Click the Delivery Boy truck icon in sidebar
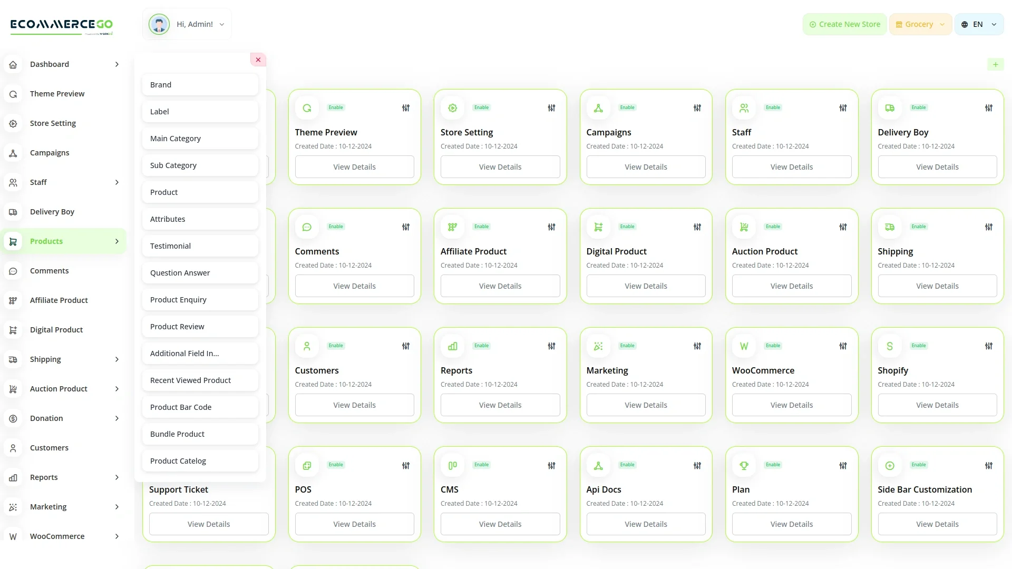Screen dimensions: 1012x569 tap(13, 212)
